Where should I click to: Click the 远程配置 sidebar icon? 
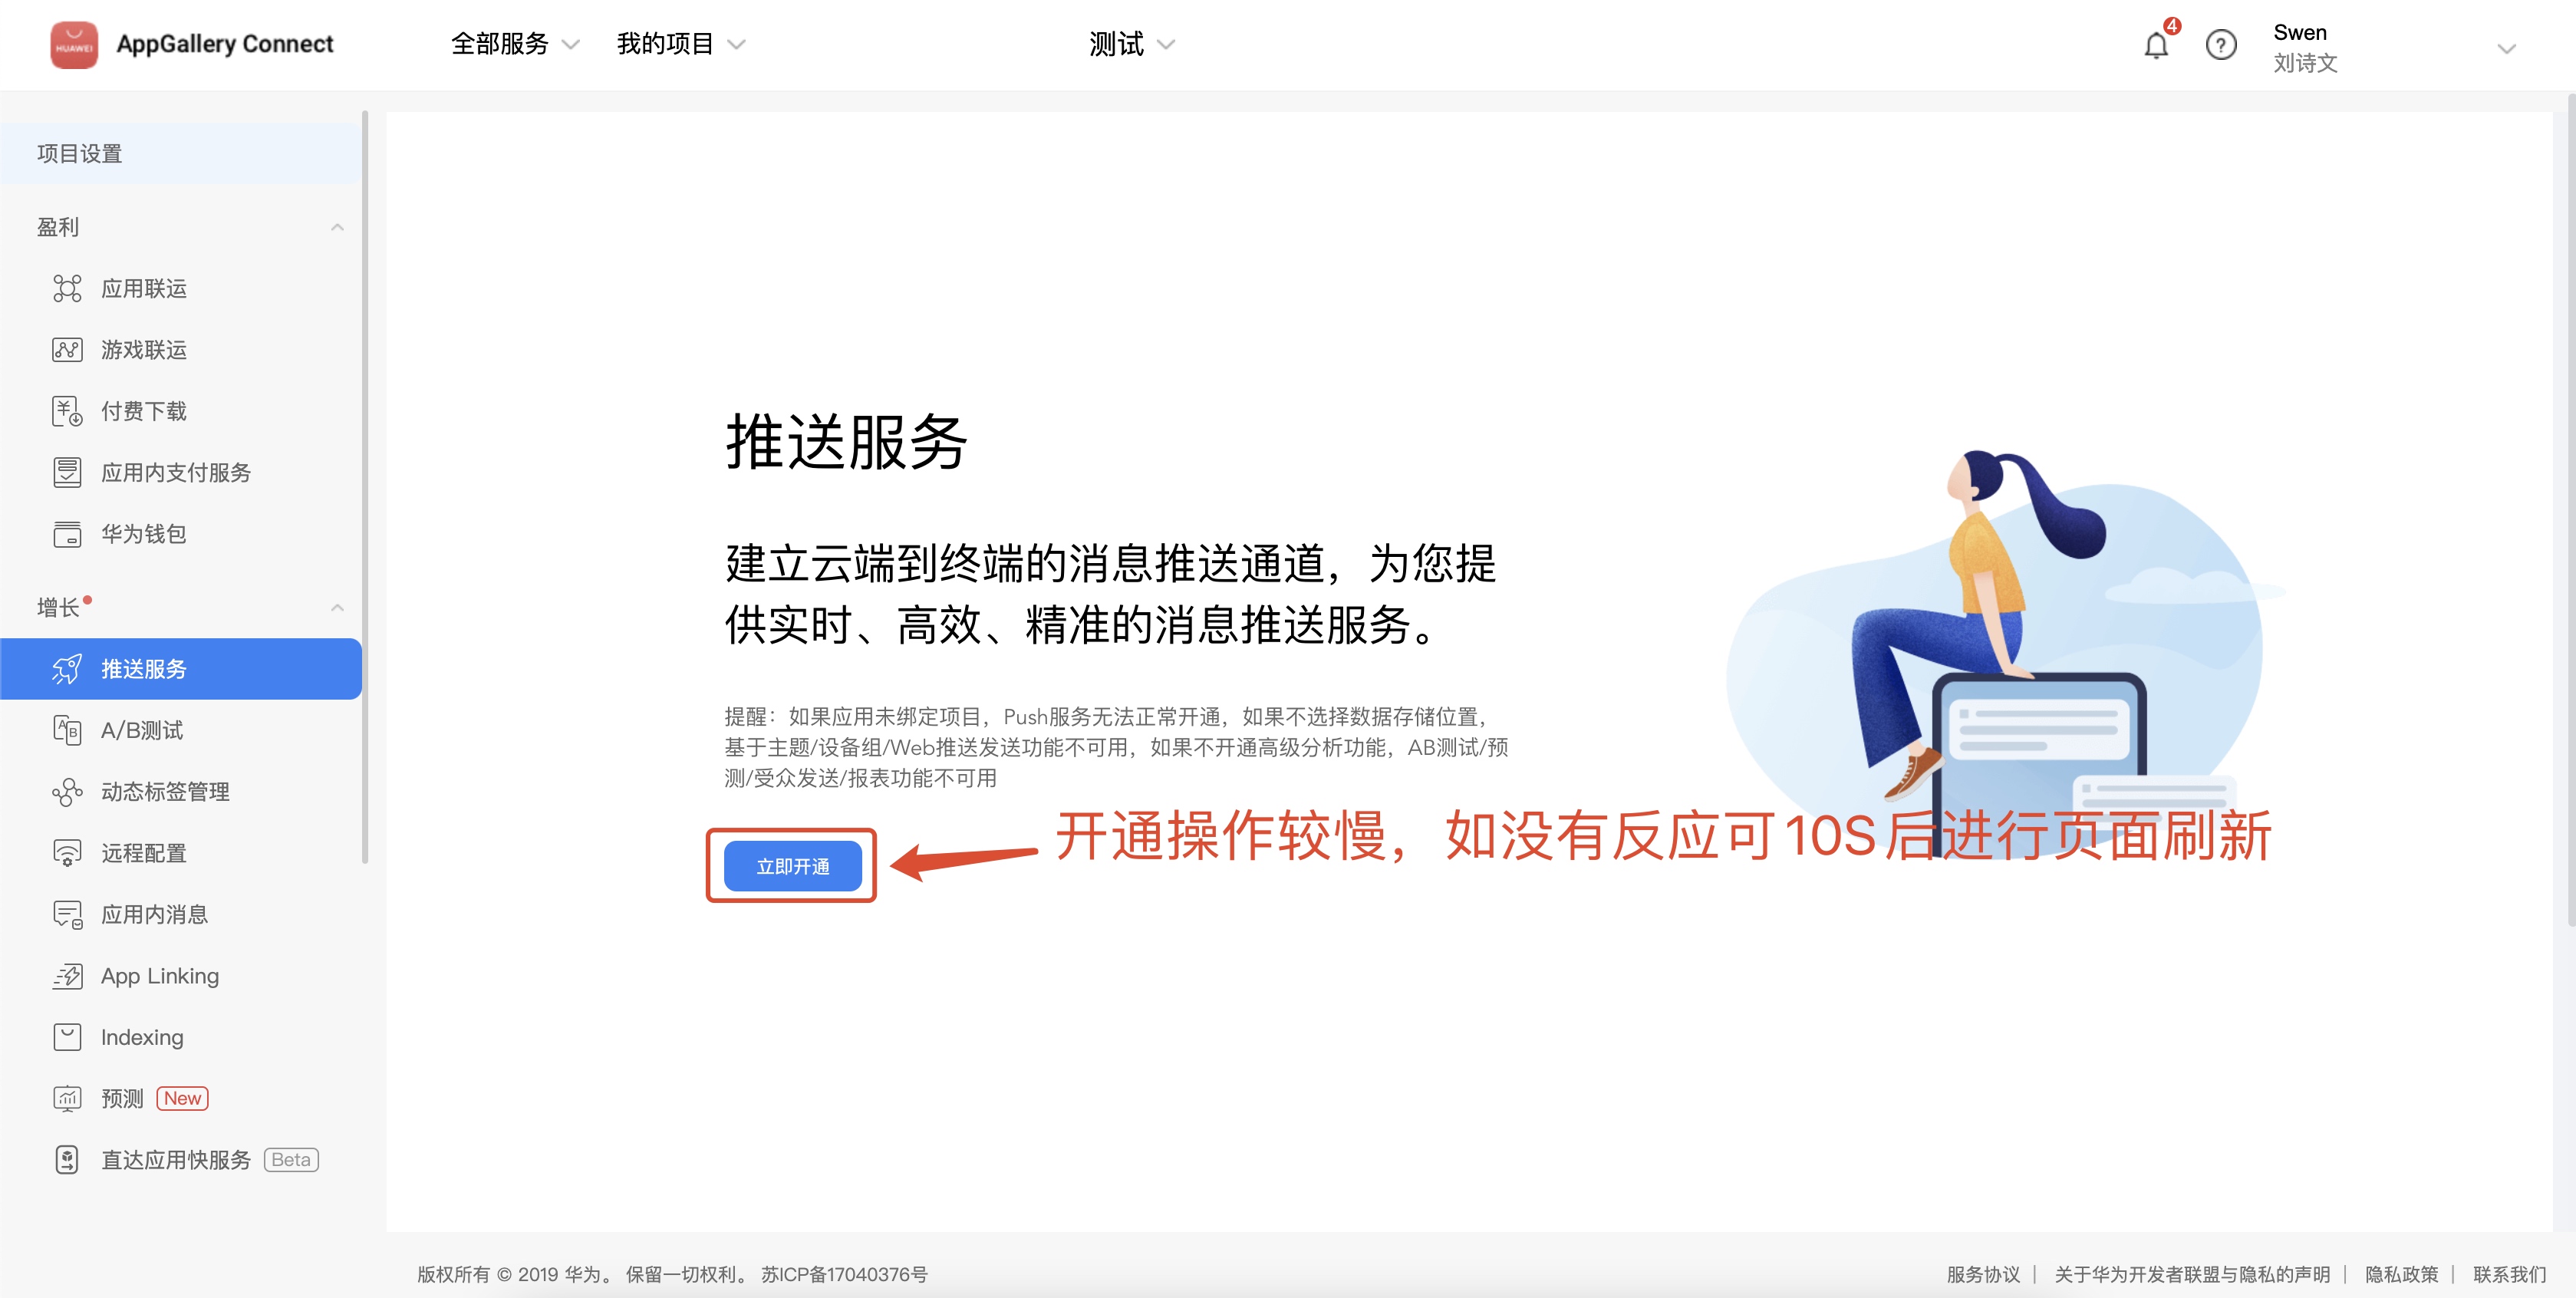[67, 853]
